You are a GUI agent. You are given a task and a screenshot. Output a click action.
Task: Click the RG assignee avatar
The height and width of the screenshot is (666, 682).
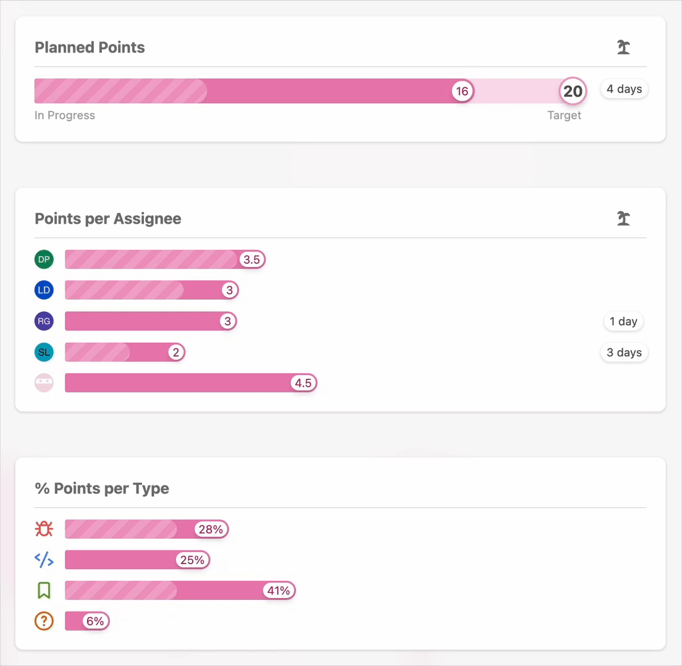click(44, 321)
